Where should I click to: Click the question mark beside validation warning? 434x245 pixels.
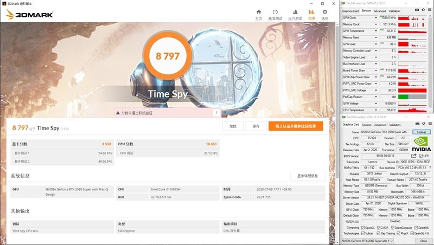pos(216,113)
